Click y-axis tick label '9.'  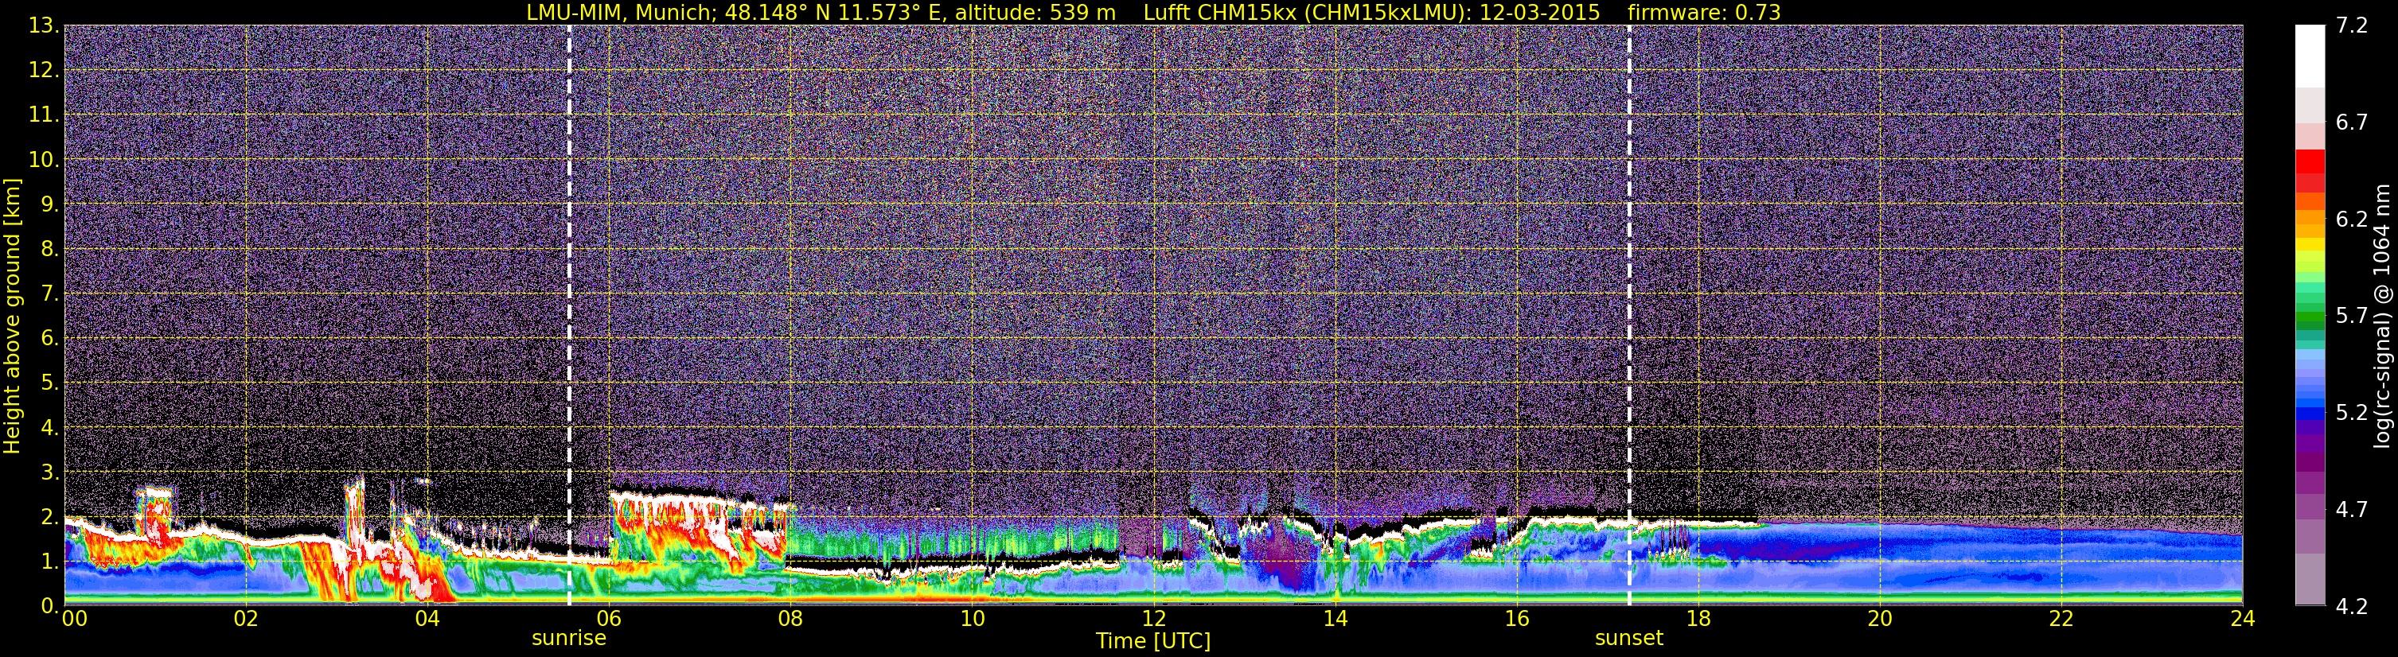[x=49, y=204]
